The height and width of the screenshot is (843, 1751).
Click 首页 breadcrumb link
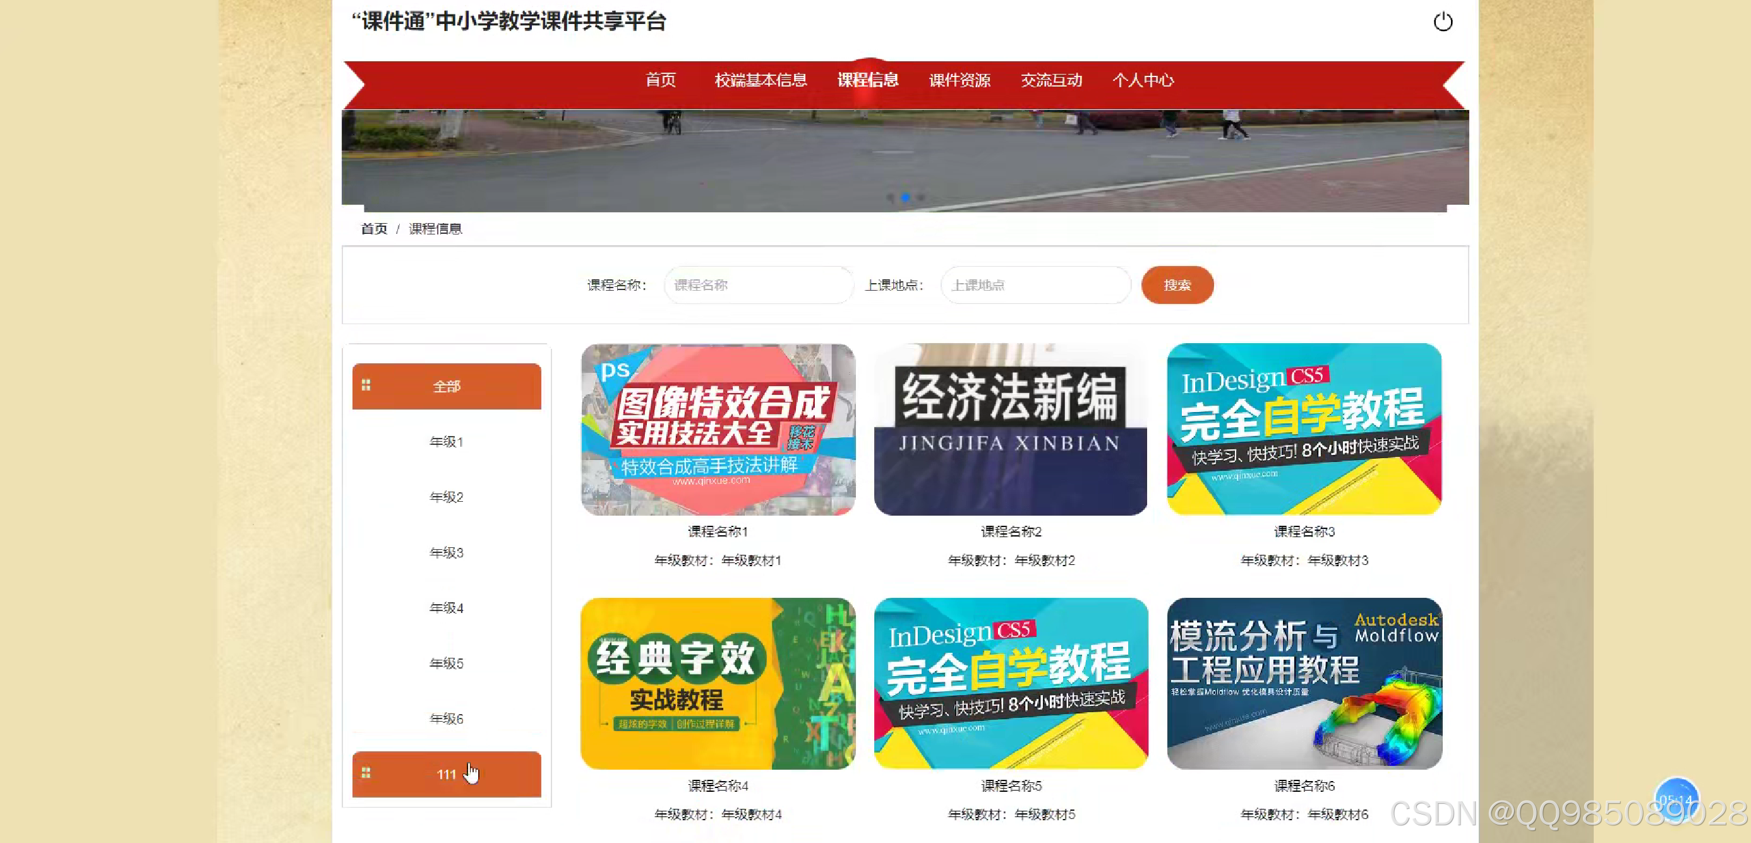(373, 228)
